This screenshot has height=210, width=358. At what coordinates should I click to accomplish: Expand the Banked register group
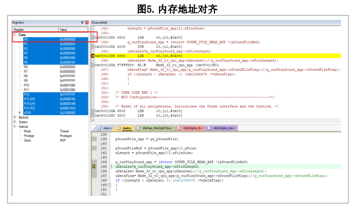tap(14, 117)
